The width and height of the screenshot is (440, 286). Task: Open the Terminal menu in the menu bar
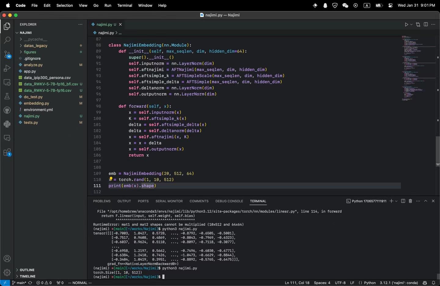(125, 5)
